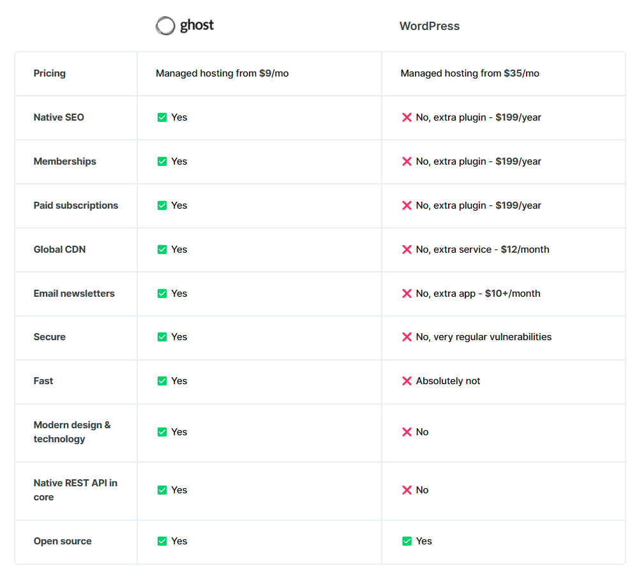Click Ghost 'Yes' text in Email newsletters row

click(179, 294)
